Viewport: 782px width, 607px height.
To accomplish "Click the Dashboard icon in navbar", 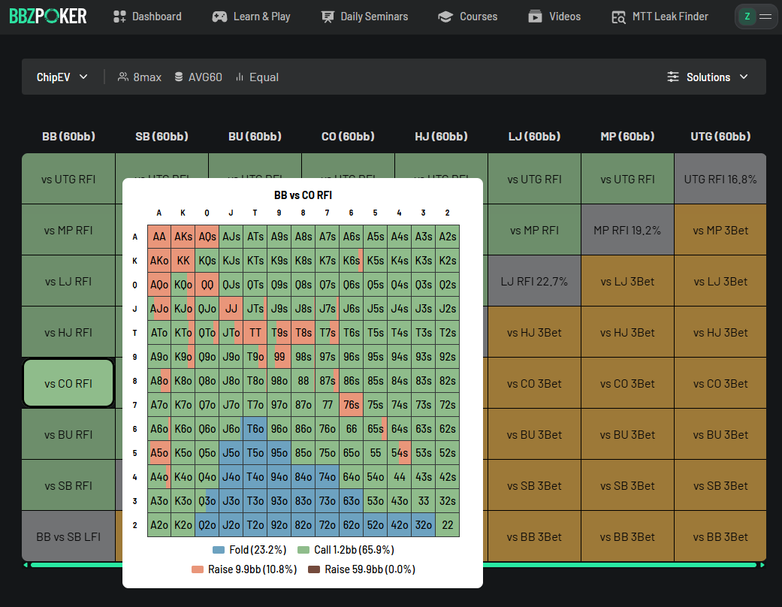I will (x=119, y=17).
